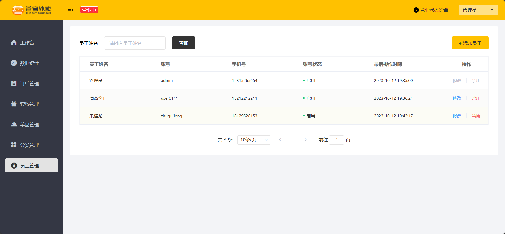Click 禁用 in the admin row
Screen dimensions: 505x234
(x=476, y=81)
